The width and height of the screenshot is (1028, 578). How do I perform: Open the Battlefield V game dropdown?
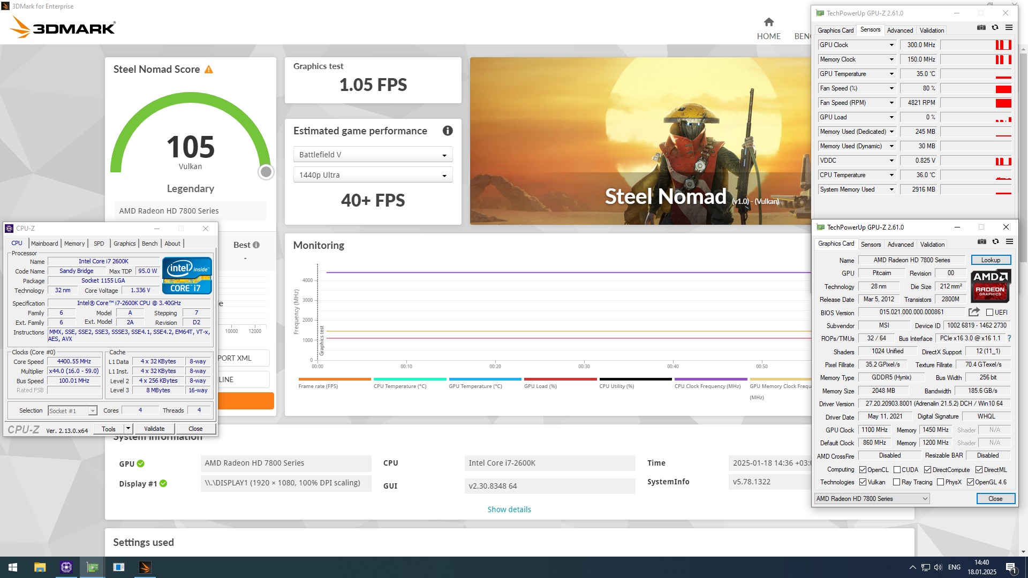click(x=373, y=155)
